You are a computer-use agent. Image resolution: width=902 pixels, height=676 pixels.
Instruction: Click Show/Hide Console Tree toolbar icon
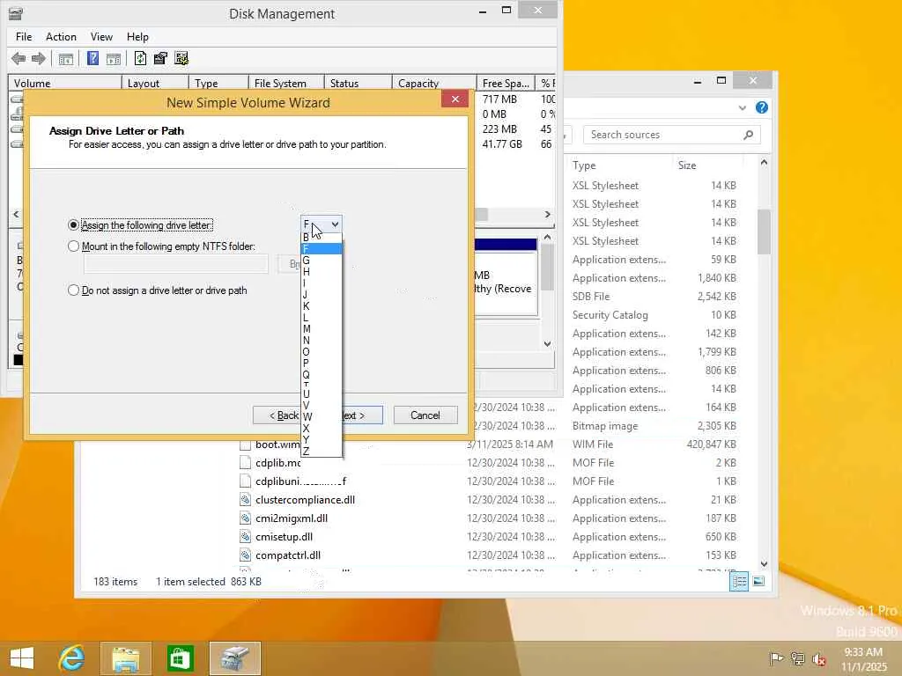pyautogui.click(x=65, y=59)
